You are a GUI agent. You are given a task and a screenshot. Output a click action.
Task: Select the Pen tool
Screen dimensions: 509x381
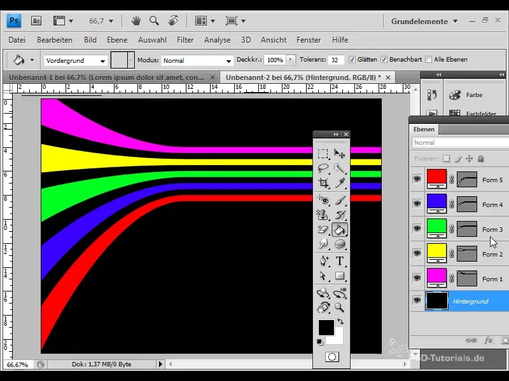pos(323,261)
